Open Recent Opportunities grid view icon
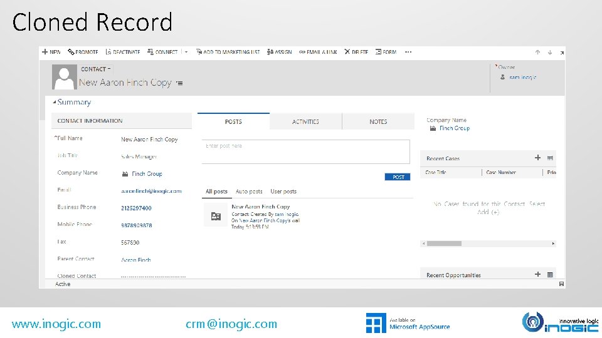The image size is (602, 338). (x=550, y=275)
